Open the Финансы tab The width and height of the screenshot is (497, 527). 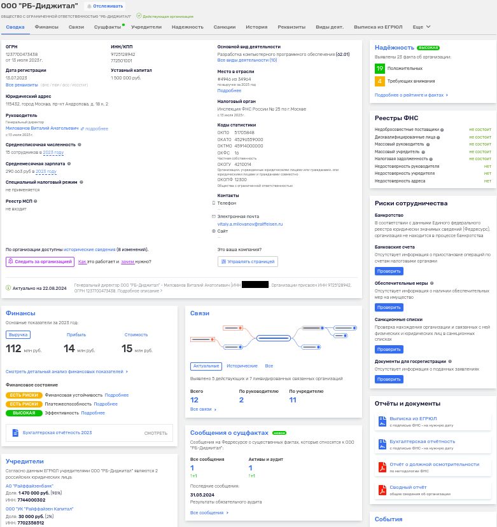click(46, 27)
